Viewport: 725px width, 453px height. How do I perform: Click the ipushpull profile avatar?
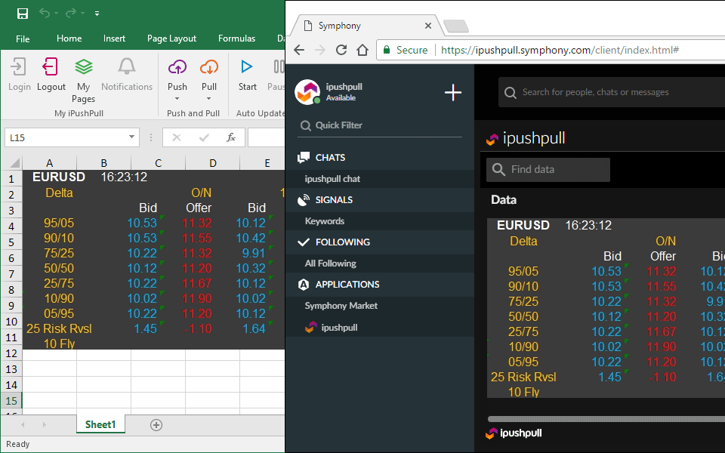point(307,92)
